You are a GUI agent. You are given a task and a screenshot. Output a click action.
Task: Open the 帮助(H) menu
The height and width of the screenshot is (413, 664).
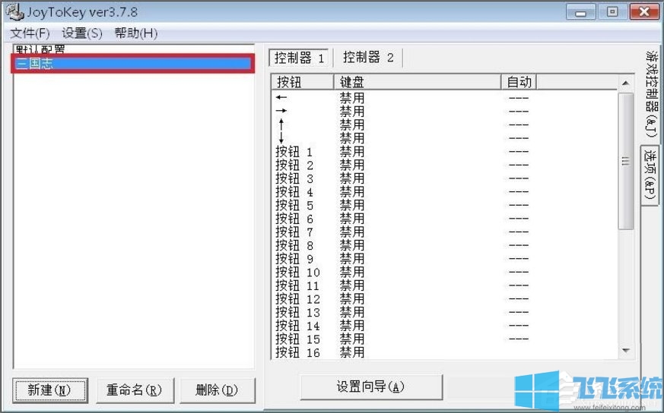[135, 33]
